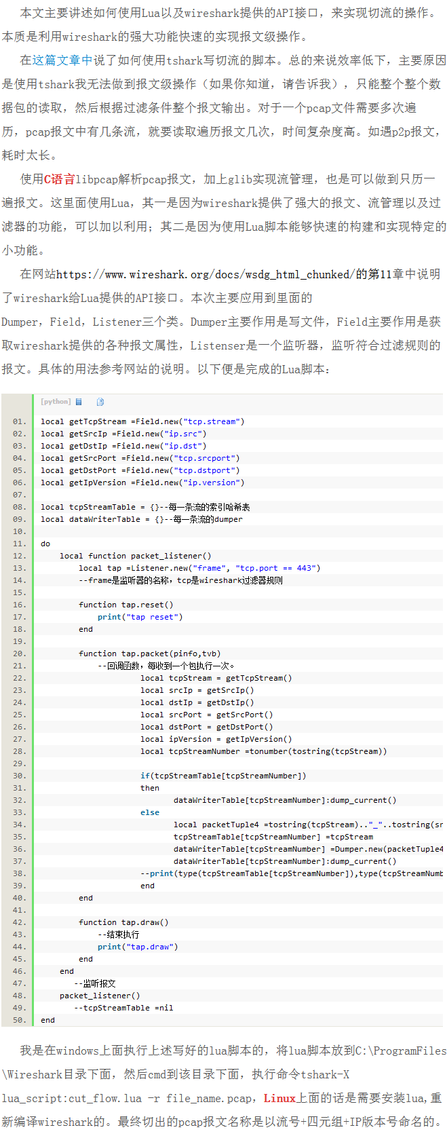447x1134 pixels.
Task: Click the [python] language label
Action: tap(55, 402)
